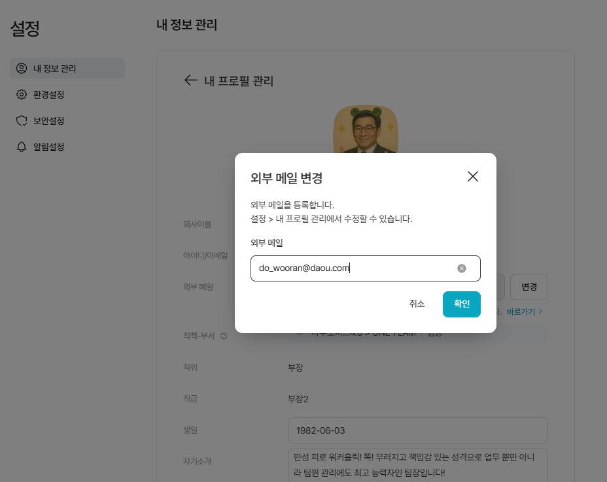
Task: Click the help icon next to 직책-부서
Action: pyautogui.click(x=224, y=336)
